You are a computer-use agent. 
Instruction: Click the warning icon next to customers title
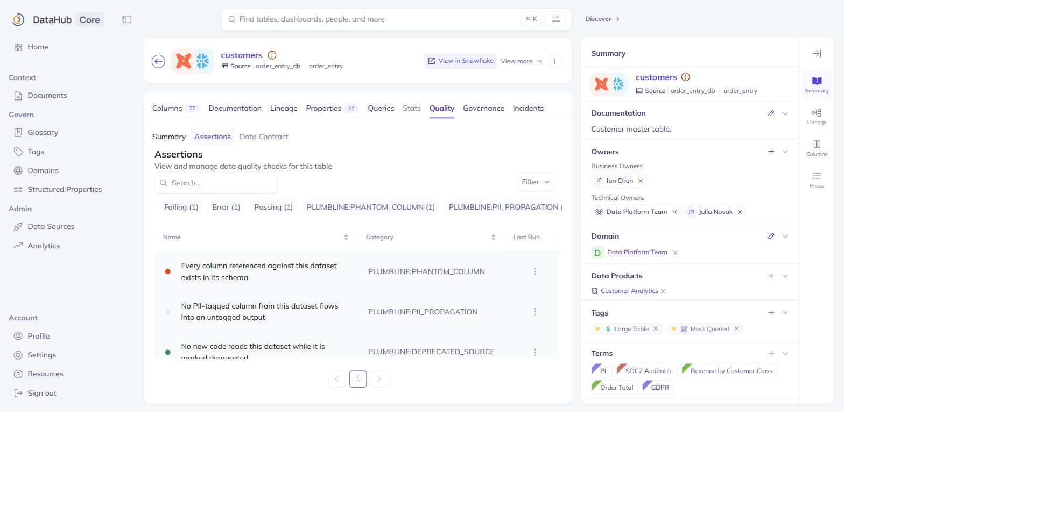(x=272, y=55)
